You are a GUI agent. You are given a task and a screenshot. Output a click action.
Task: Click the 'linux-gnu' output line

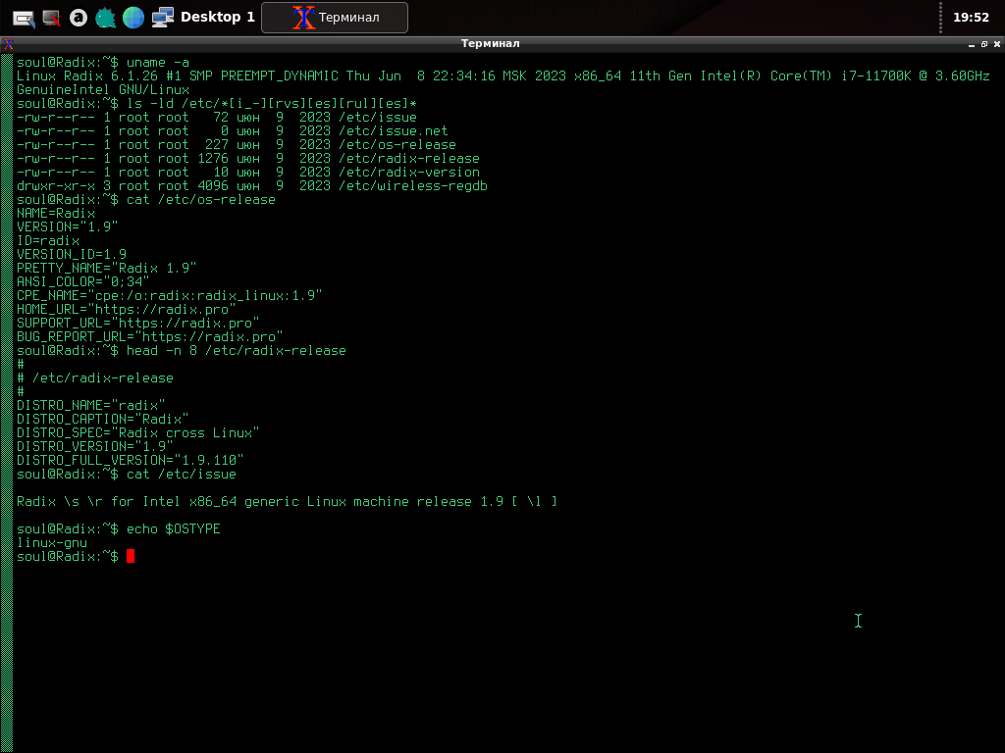(52, 543)
